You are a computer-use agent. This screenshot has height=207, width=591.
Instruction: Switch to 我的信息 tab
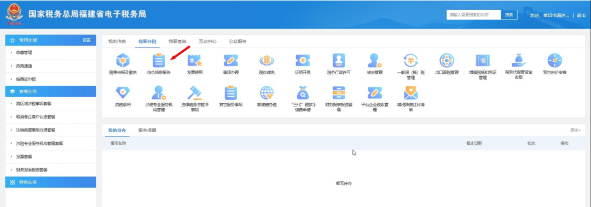(117, 42)
